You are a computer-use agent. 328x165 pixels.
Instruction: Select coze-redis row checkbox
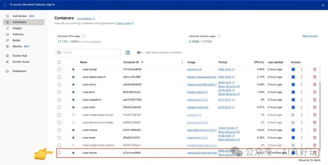click(59, 107)
